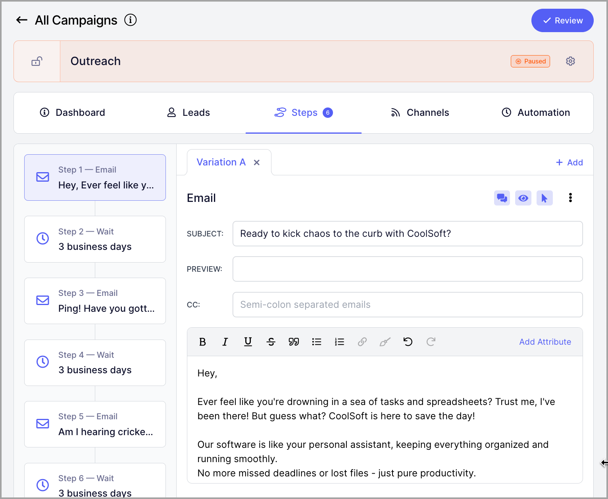This screenshot has width=608, height=499.
Task: Select the Variation A tab
Action: coord(221,162)
